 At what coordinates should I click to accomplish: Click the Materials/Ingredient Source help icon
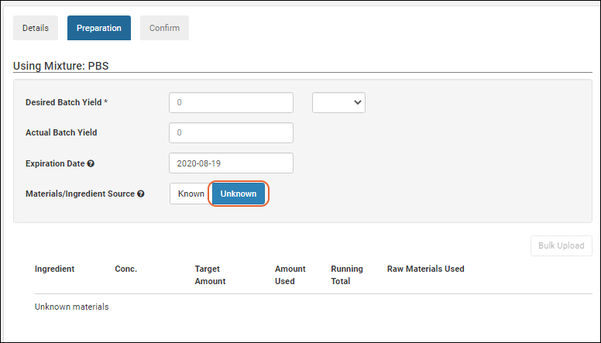141,194
